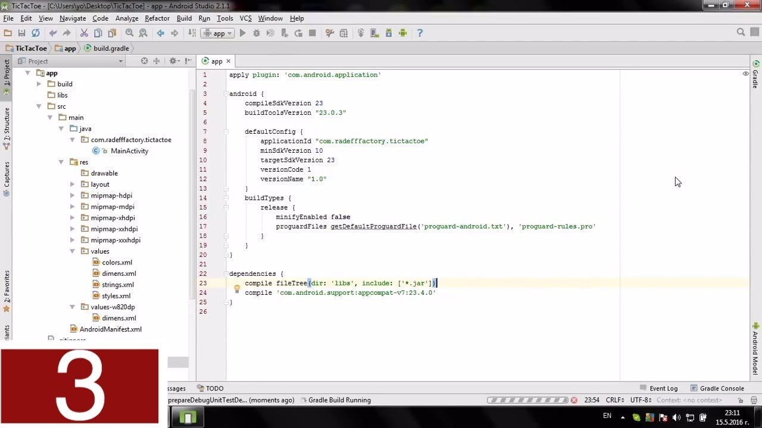The height and width of the screenshot is (428, 762).
Task: Select AndroidManifest.xml in the tree
Action: coord(111,329)
